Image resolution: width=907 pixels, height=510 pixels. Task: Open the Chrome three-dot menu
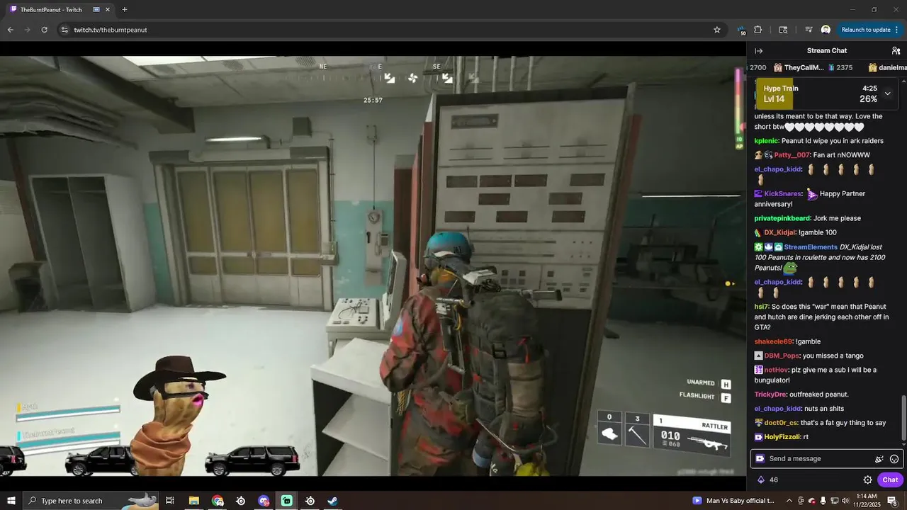pos(897,30)
